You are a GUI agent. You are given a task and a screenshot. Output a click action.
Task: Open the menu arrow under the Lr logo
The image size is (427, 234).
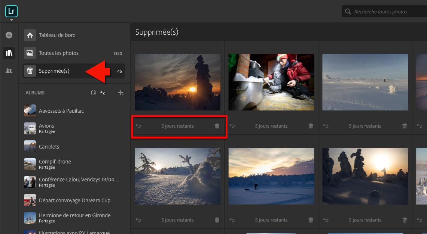pos(11,20)
